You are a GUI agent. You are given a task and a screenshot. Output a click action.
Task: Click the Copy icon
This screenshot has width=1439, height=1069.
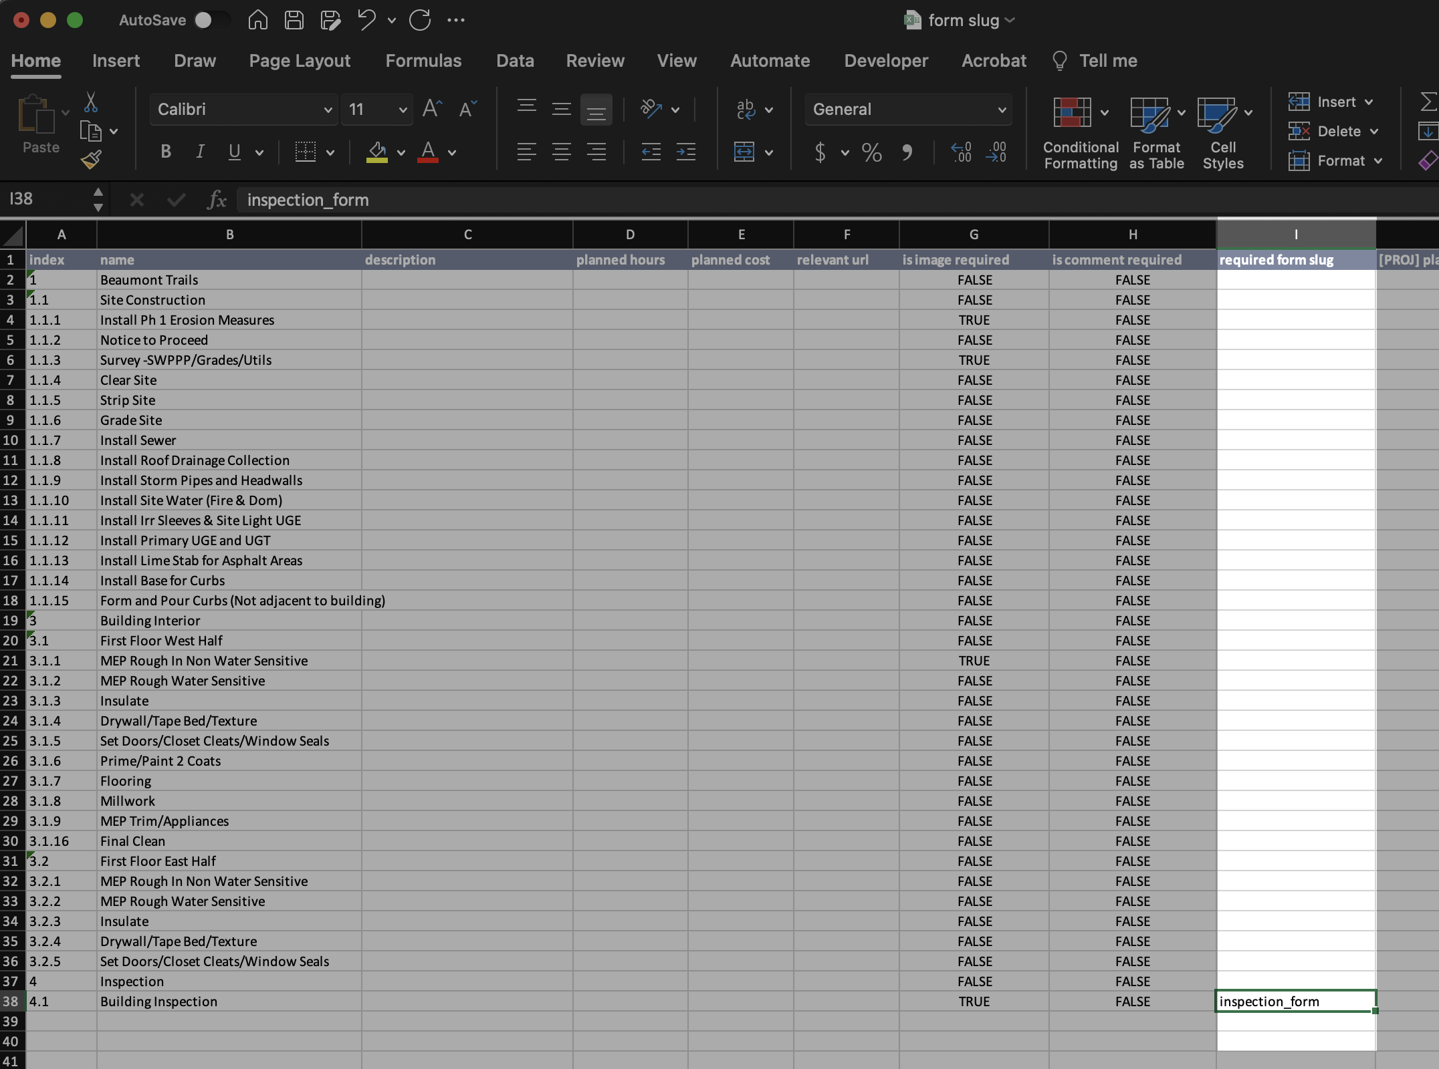90,131
